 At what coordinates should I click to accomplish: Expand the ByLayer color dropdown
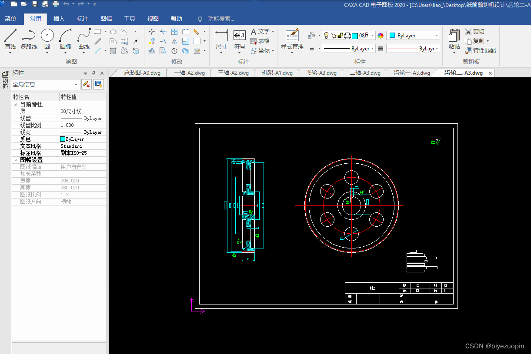[x=413, y=36]
